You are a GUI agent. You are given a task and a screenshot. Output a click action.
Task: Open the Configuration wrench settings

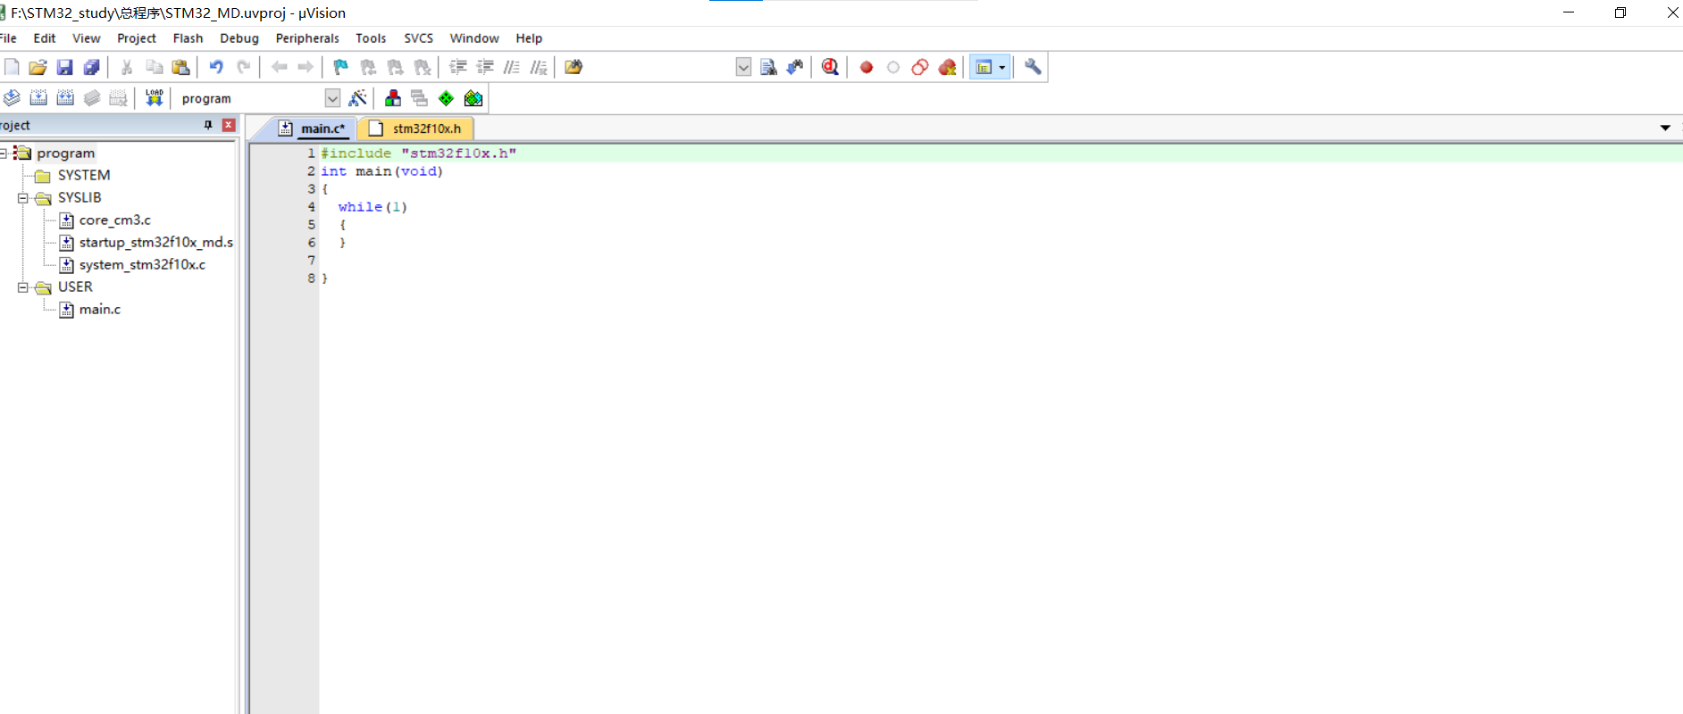1033,67
